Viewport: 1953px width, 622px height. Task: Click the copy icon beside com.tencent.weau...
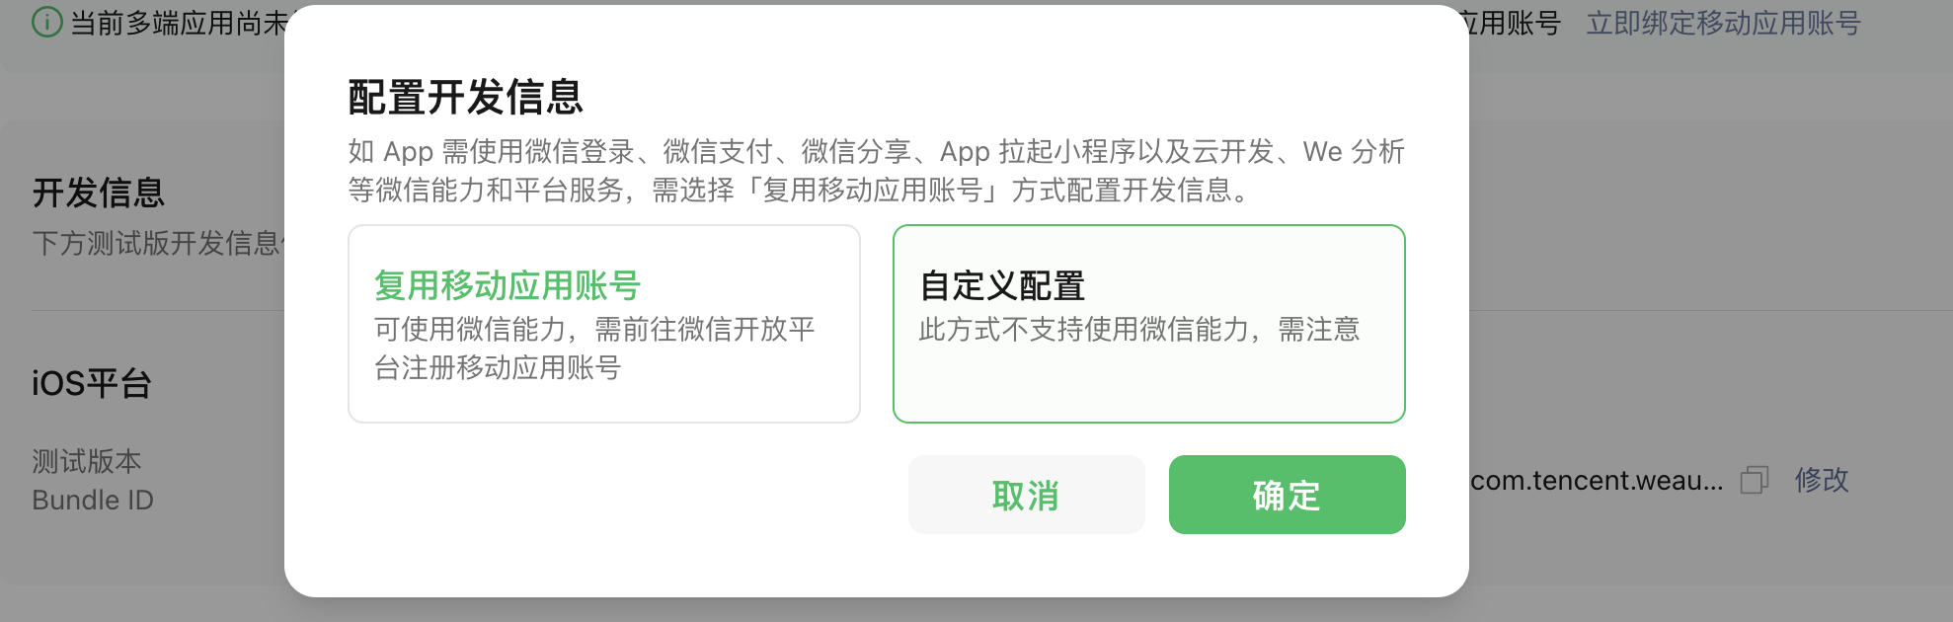coord(1755,480)
